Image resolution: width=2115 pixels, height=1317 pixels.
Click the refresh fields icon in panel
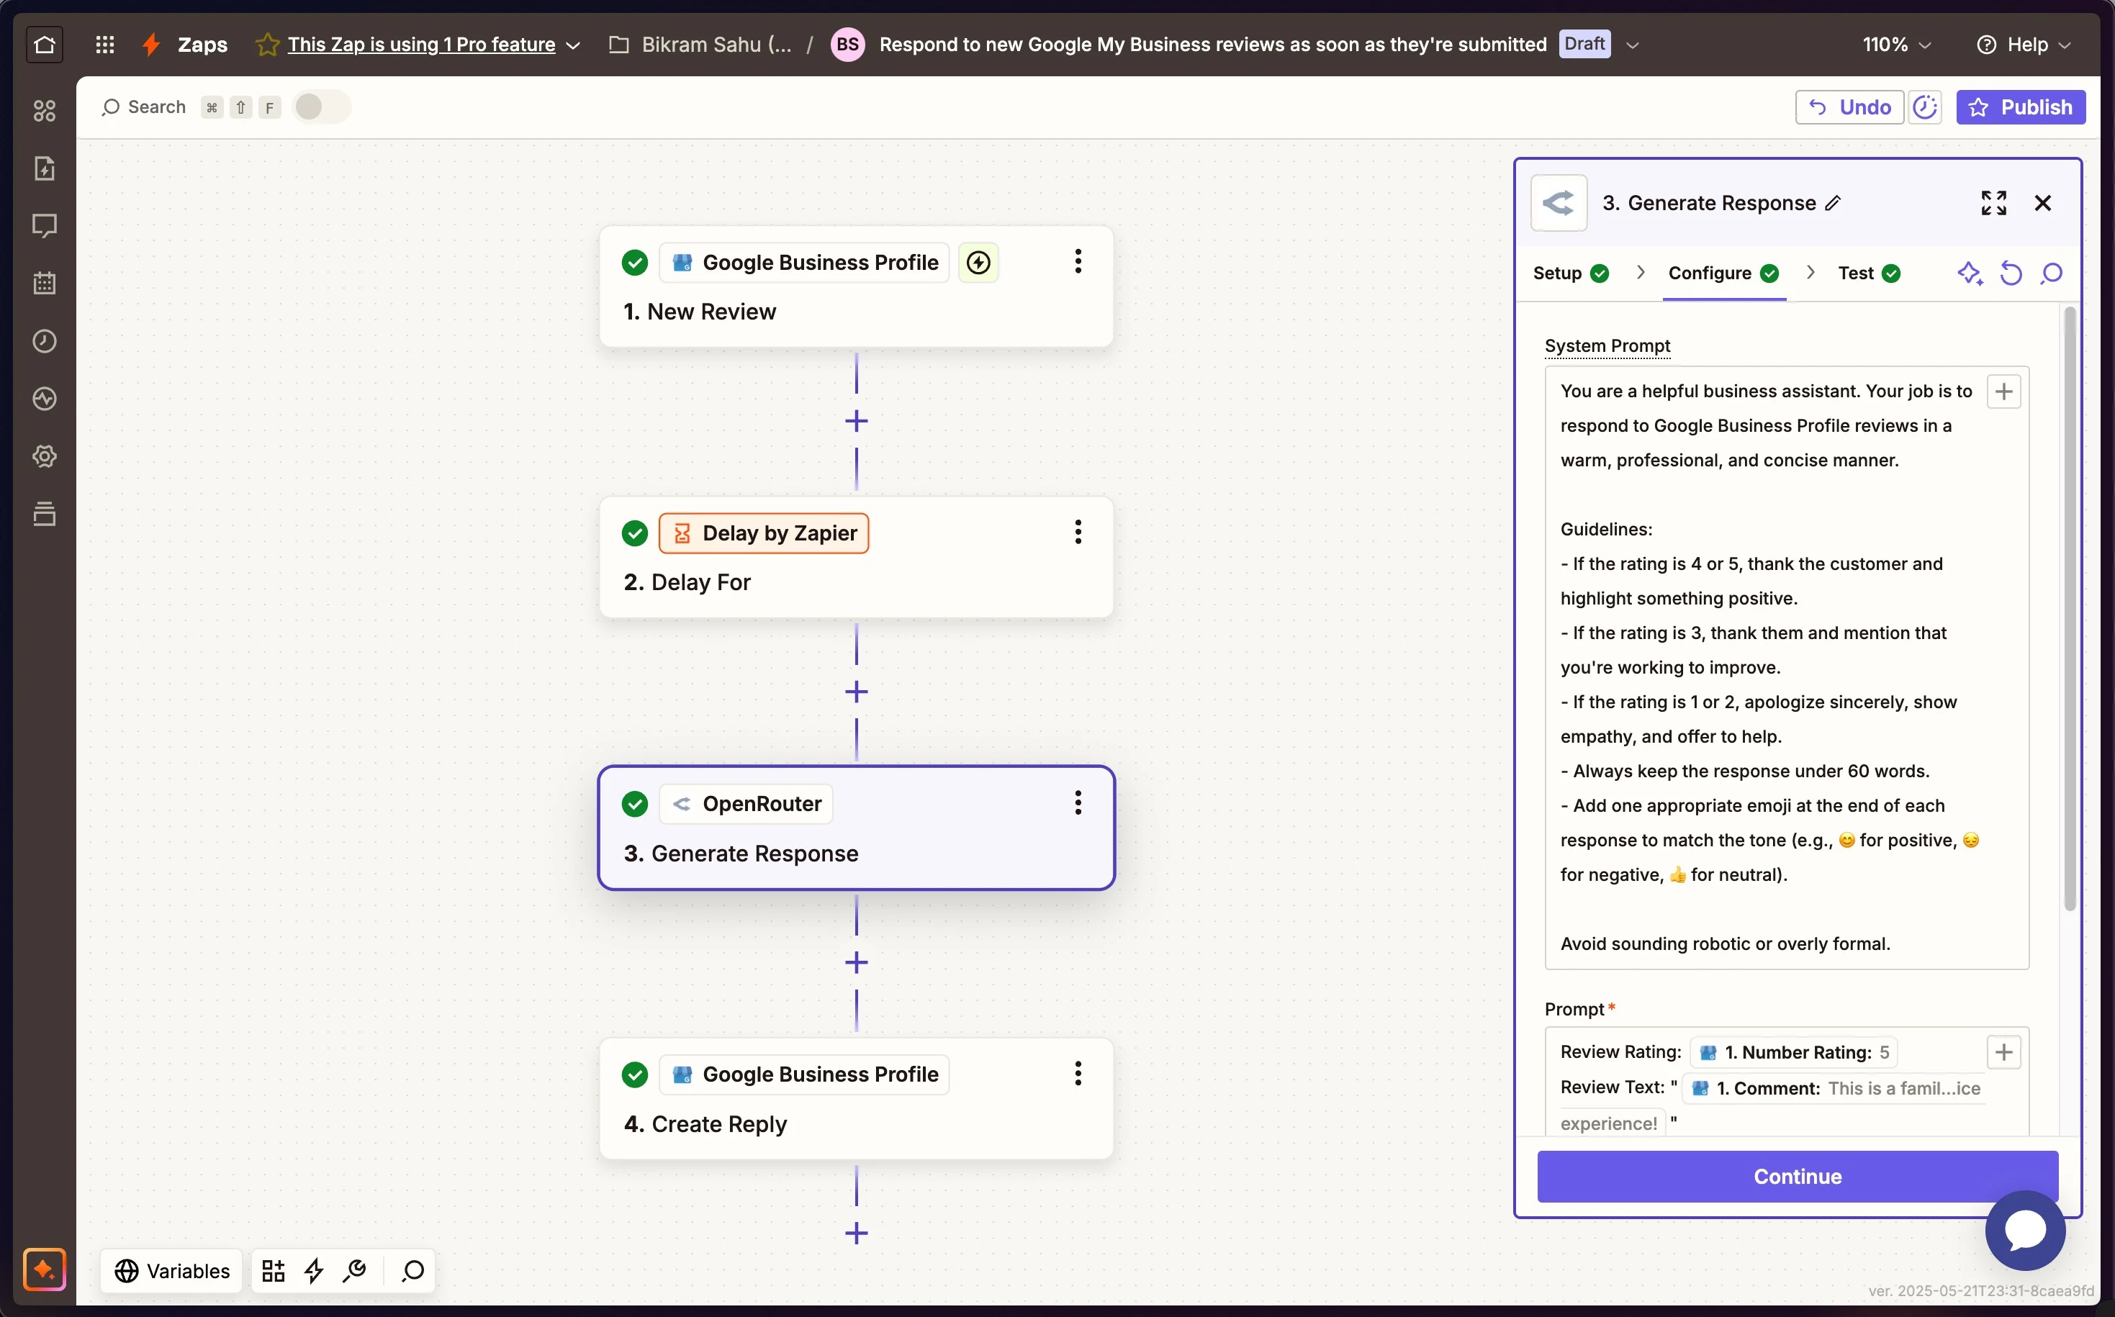(2011, 273)
